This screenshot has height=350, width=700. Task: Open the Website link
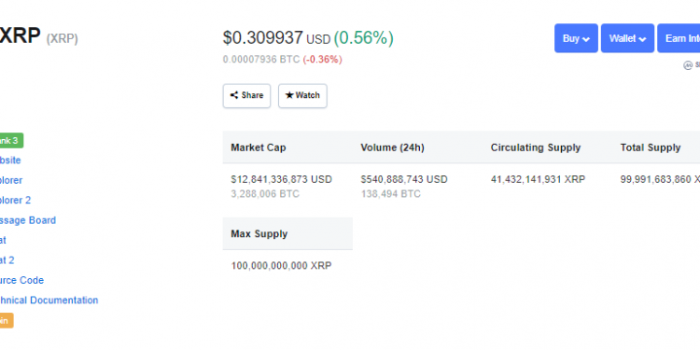point(10,161)
